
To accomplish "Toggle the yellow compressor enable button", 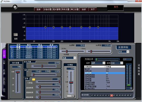I will point(34,79).
